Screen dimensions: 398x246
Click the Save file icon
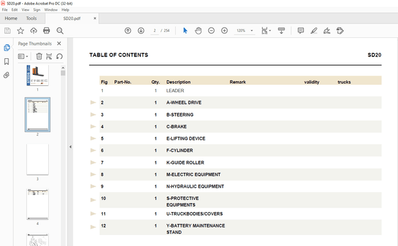tap(7, 31)
